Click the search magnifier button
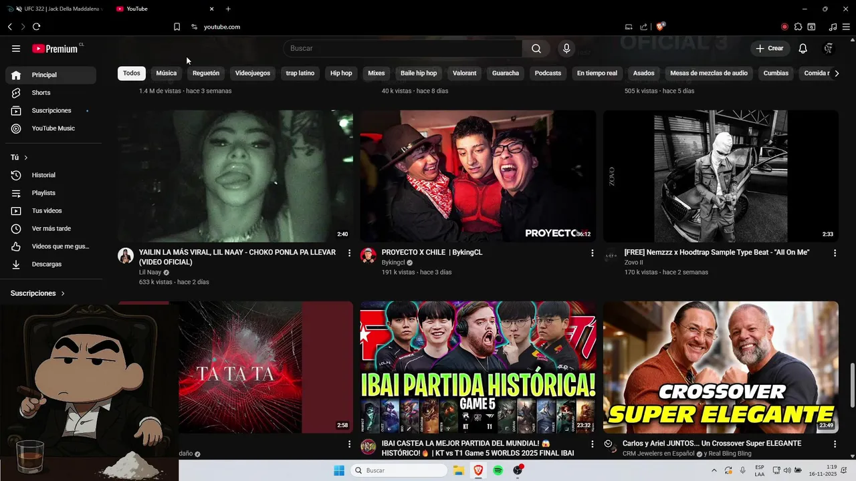The width and height of the screenshot is (856, 481). click(536, 48)
